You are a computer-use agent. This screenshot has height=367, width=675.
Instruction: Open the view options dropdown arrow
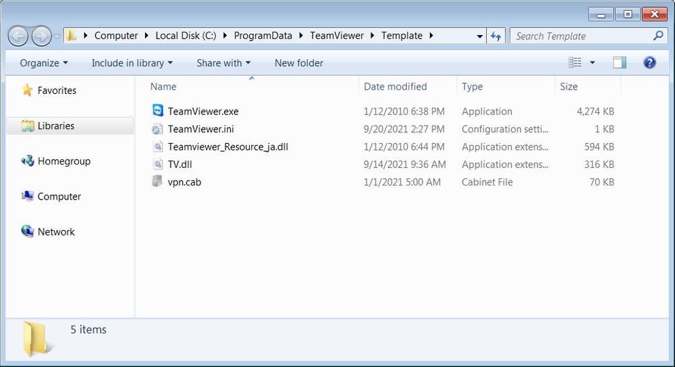click(x=593, y=63)
